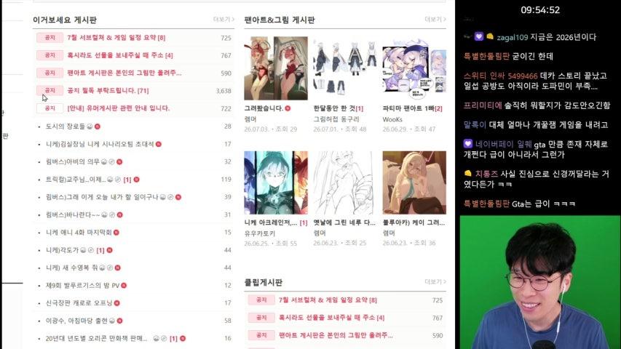The image size is (621, 349).
Task: Open post 림버스)그래 이게 오늘 내가 할 일이구나
Action: tap(102, 196)
